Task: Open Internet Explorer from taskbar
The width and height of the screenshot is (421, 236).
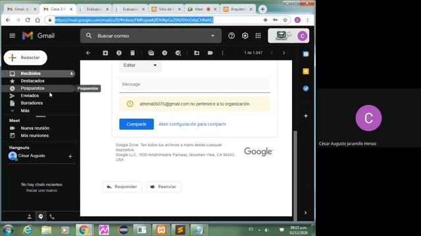Action: pyautogui.click(x=28, y=230)
